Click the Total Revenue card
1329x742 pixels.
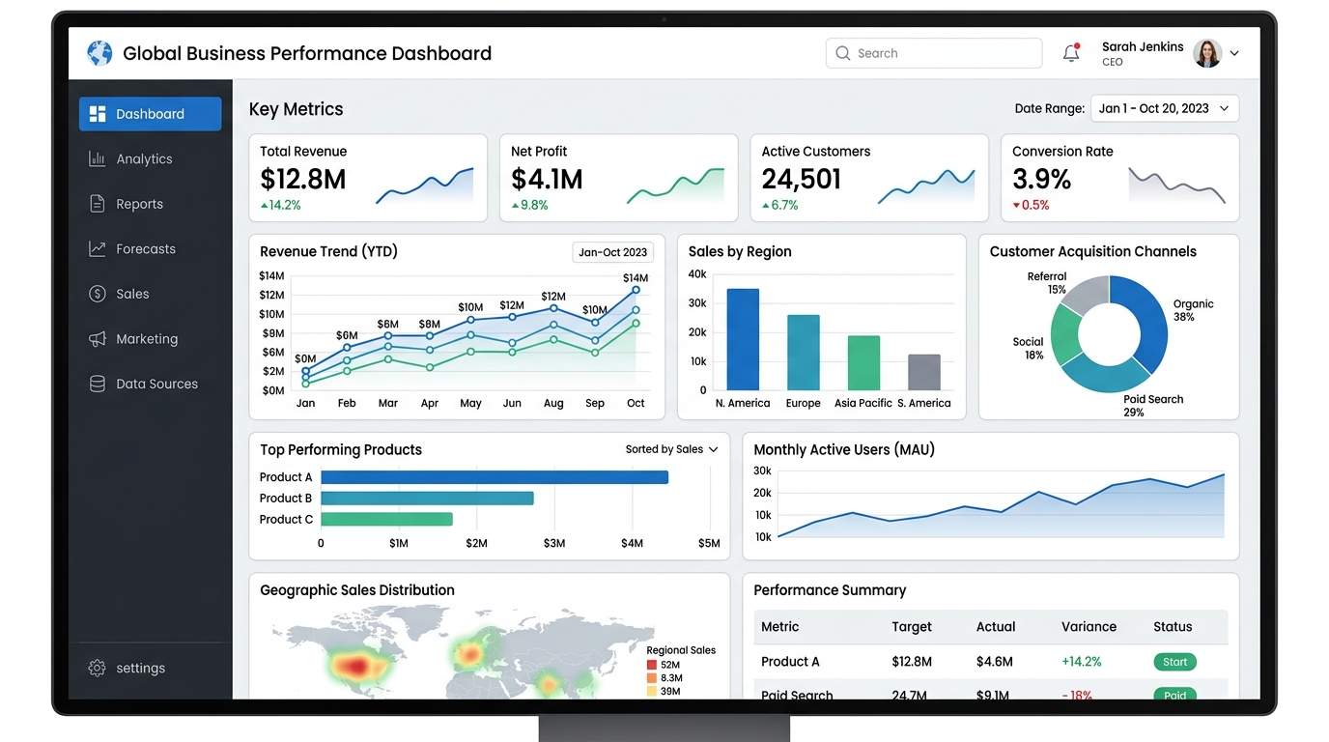tap(368, 178)
